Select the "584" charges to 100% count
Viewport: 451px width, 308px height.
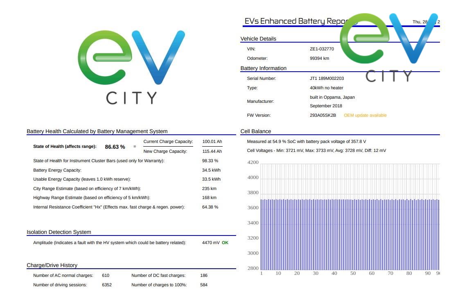pyautogui.click(x=204, y=285)
